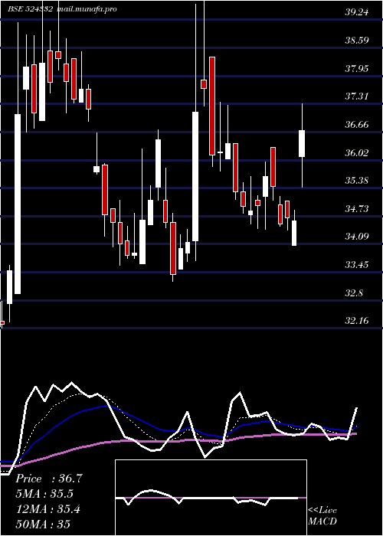Image resolution: width=383 pixels, height=536 pixels.
Task: Click the 38.59 price level label
Action: point(357,41)
